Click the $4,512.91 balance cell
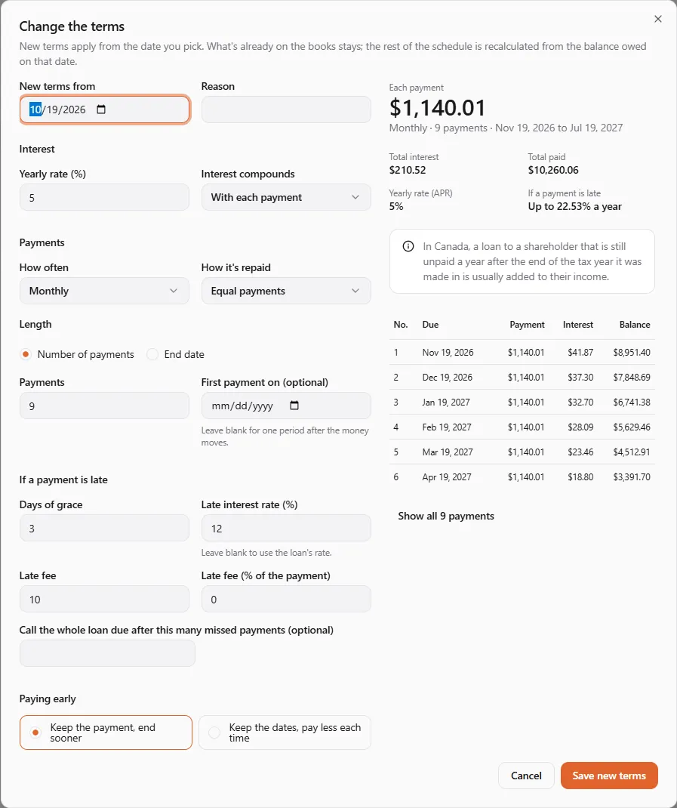Screen dimensions: 677x808 632,452
